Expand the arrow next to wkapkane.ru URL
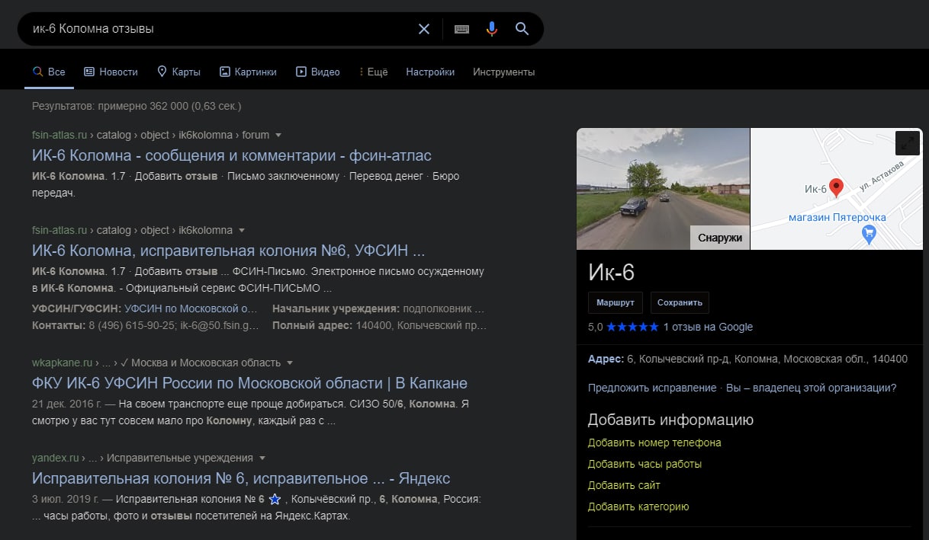 [x=290, y=363]
